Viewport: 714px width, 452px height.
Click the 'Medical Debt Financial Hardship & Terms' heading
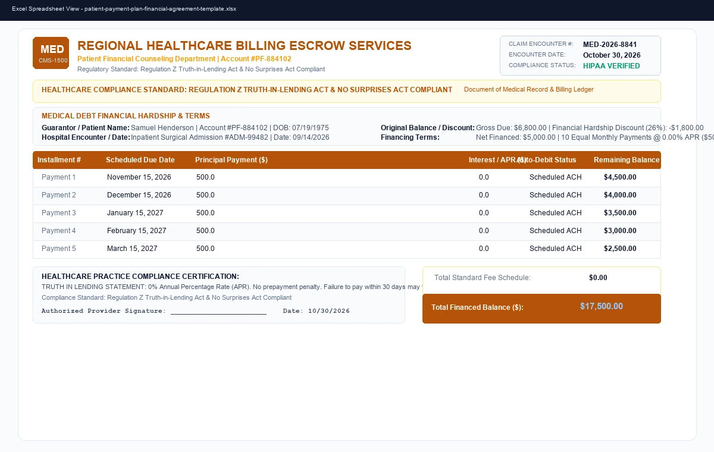tap(126, 116)
